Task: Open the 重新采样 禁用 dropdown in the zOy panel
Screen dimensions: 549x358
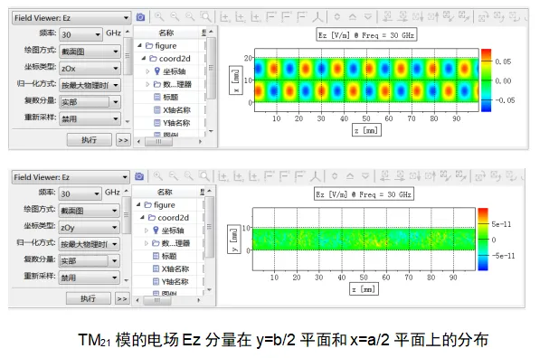Action: [89, 278]
